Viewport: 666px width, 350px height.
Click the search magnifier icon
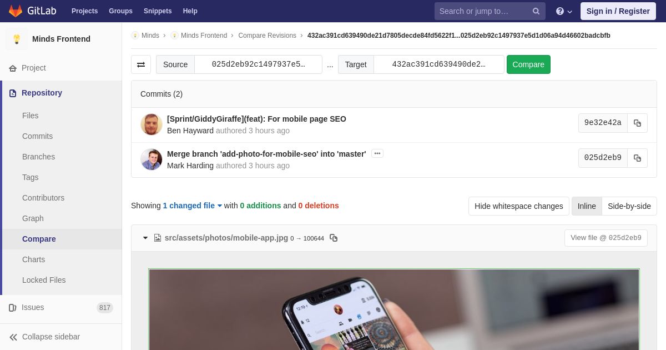(536, 11)
